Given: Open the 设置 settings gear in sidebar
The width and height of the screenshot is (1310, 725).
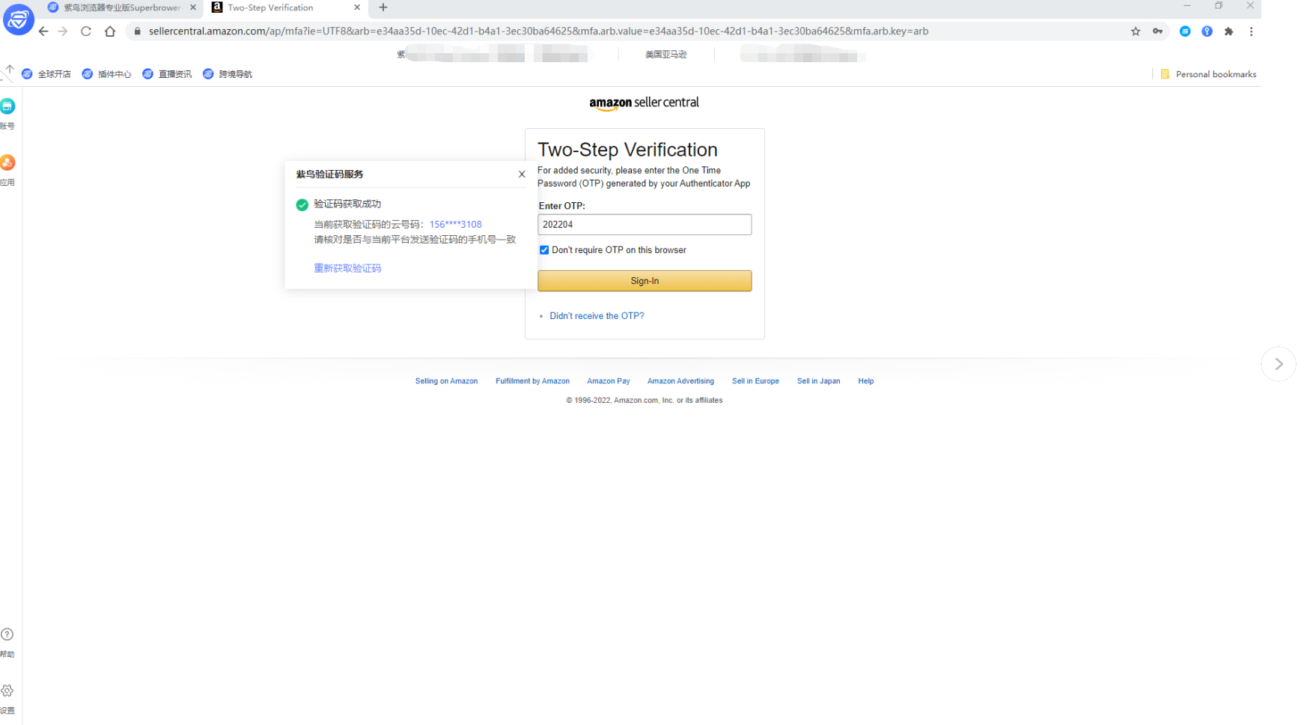Looking at the screenshot, I should (x=7, y=691).
